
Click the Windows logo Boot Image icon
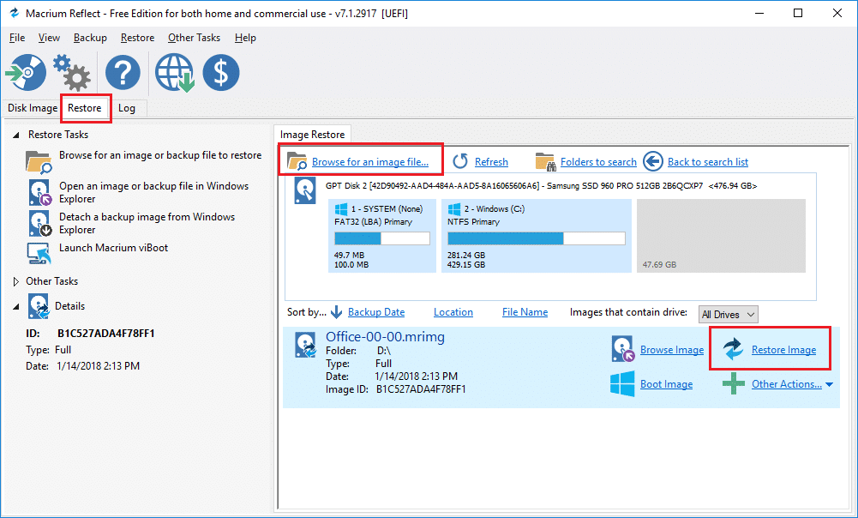[621, 384]
